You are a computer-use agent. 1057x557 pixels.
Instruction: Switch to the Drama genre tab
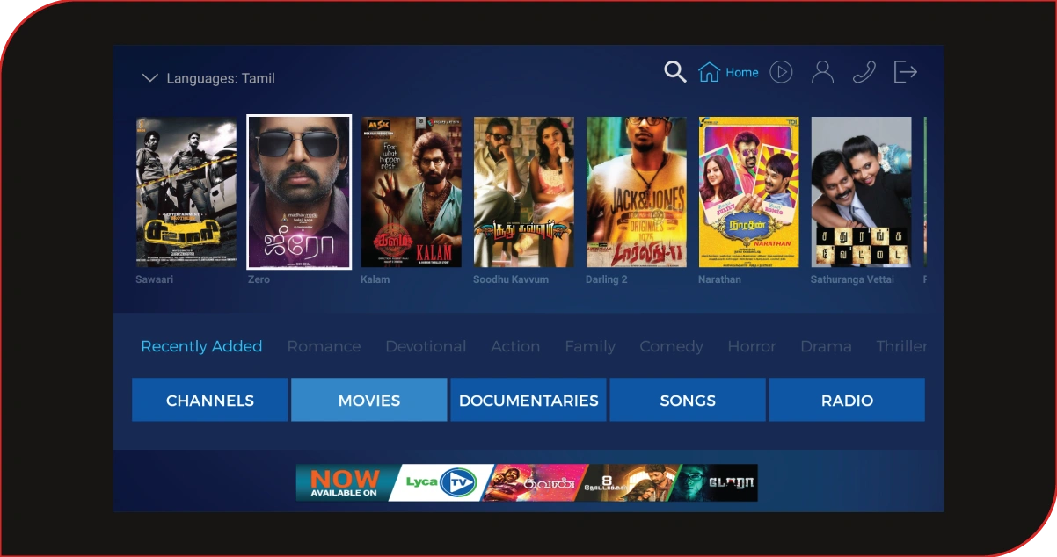click(826, 346)
